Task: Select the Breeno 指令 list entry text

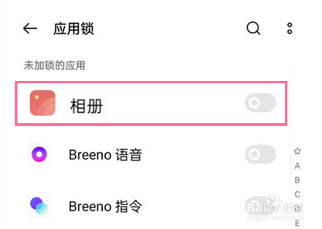Action: click(105, 206)
